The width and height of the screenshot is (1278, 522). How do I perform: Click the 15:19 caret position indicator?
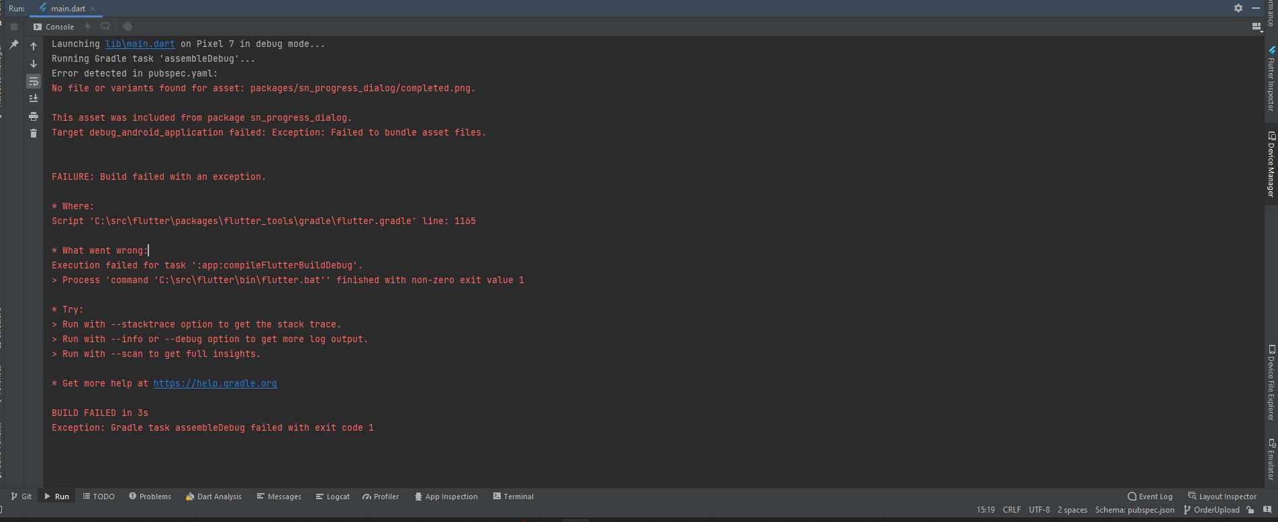tap(985, 510)
